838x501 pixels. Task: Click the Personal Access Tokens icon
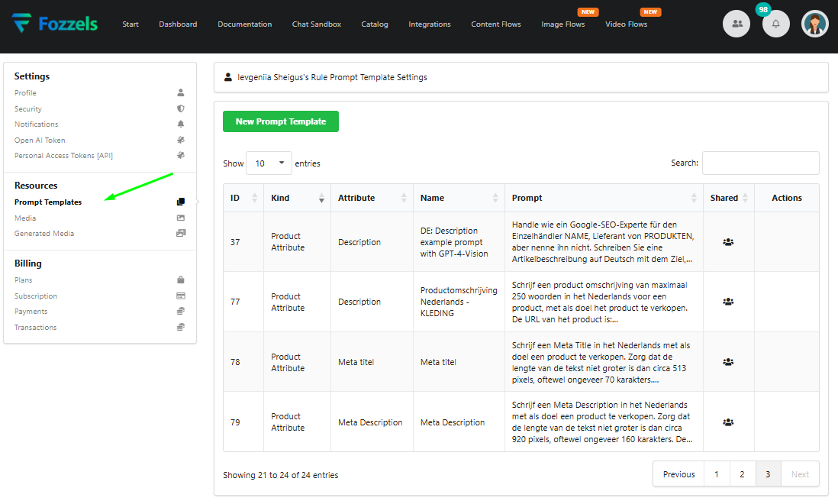181,156
